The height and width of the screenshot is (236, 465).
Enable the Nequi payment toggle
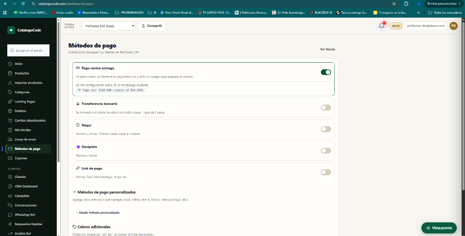point(326,129)
